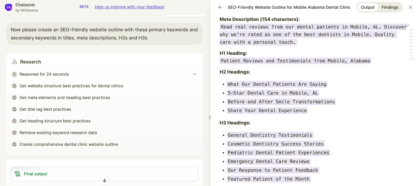The width and height of the screenshot is (417, 186).
Task: Click the user prompt message bubble
Action: click(104, 34)
